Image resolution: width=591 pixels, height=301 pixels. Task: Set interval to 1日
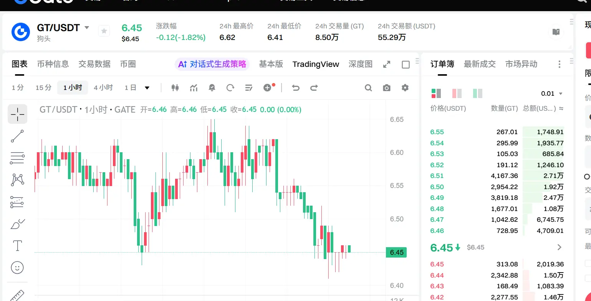(131, 88)
